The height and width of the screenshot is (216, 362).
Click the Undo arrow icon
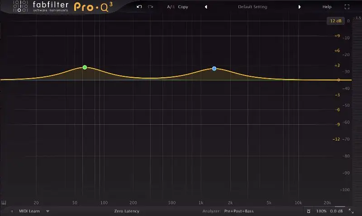point(139,7)
